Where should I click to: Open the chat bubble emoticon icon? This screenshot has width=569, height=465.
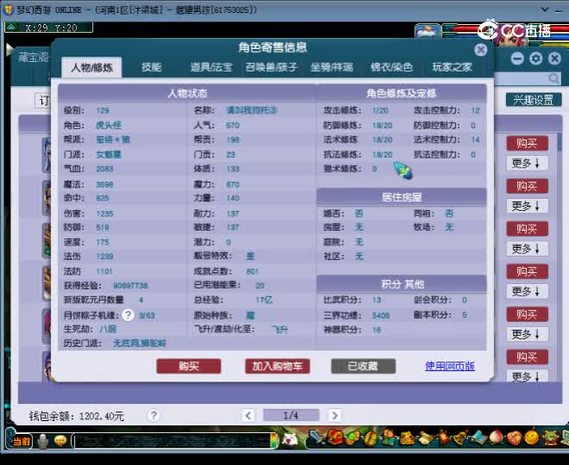click(x=60, y=441)
